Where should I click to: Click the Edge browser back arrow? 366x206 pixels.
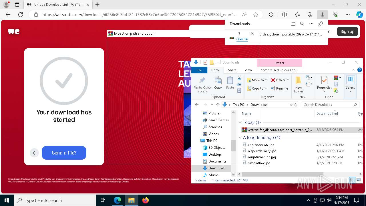coord(8,15)
